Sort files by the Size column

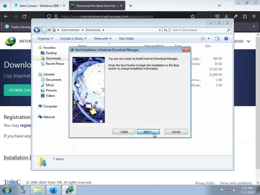(x=208, y=46)
